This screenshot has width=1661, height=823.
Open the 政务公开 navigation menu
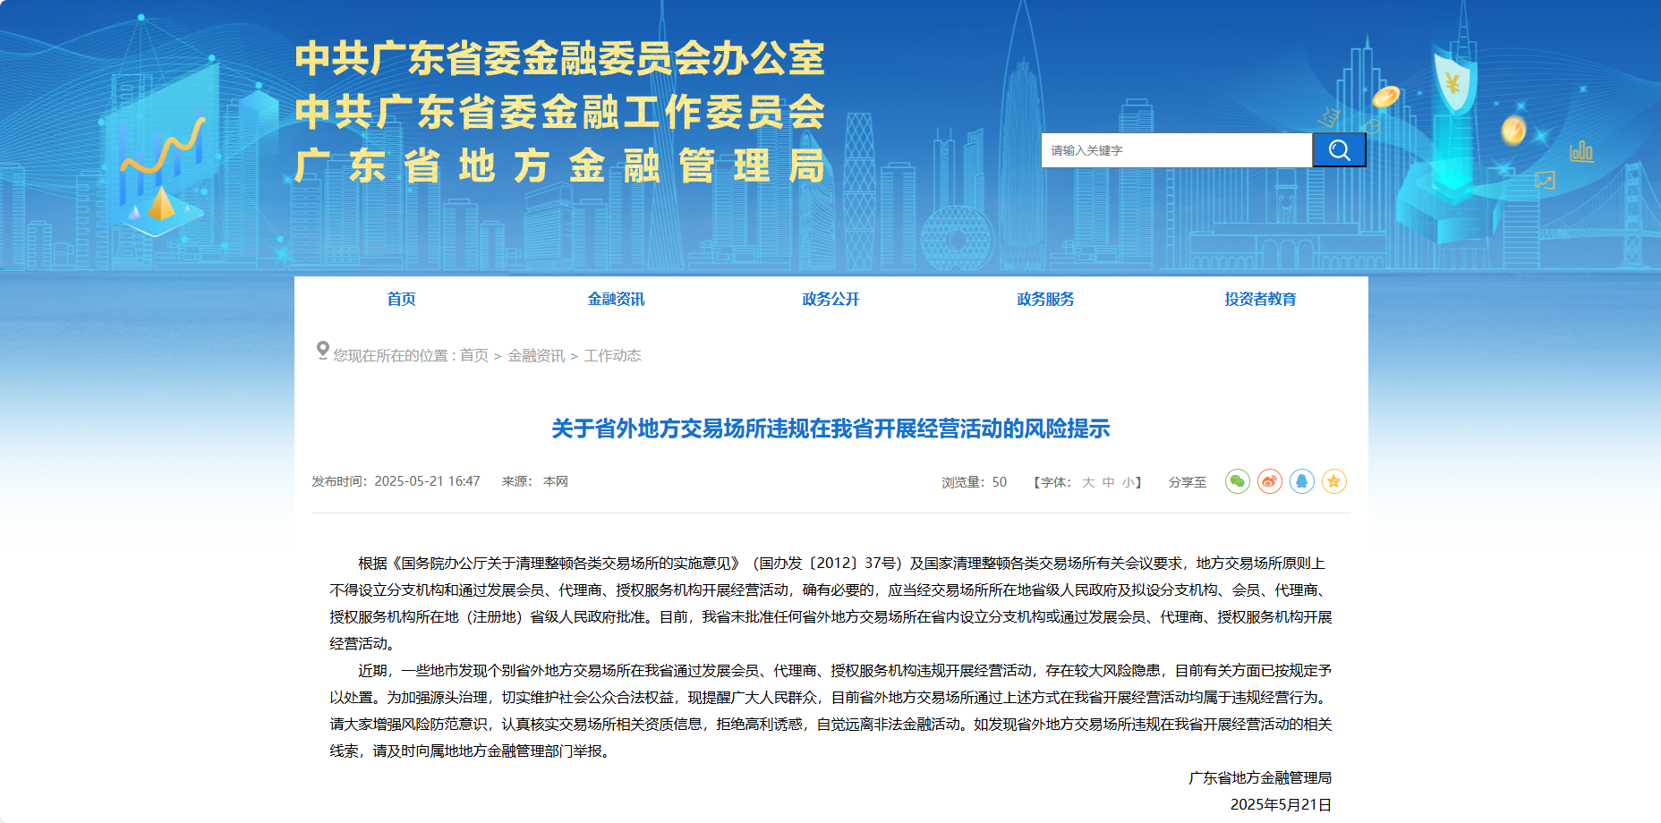(x=830, y=299)
